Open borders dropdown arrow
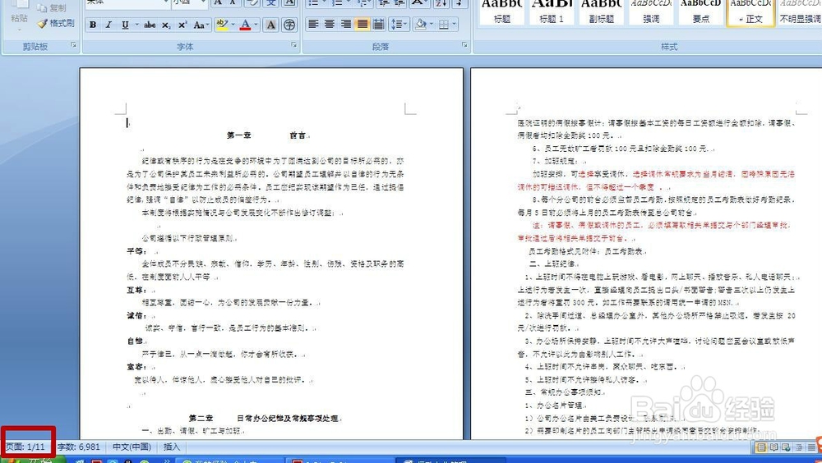Viewport: 822px width, 463px height. [x=455, y=24]
